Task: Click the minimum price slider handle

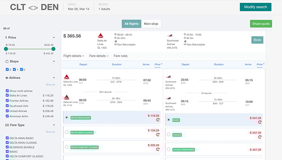Action: coord(6,49)
